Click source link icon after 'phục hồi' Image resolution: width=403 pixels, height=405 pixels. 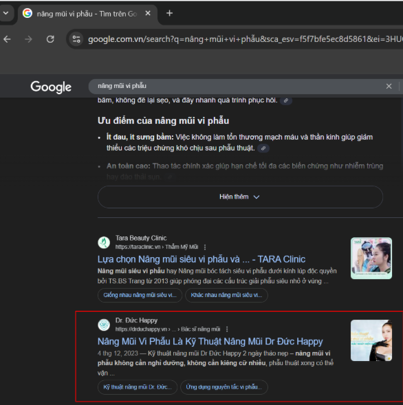tap(286, 100)
